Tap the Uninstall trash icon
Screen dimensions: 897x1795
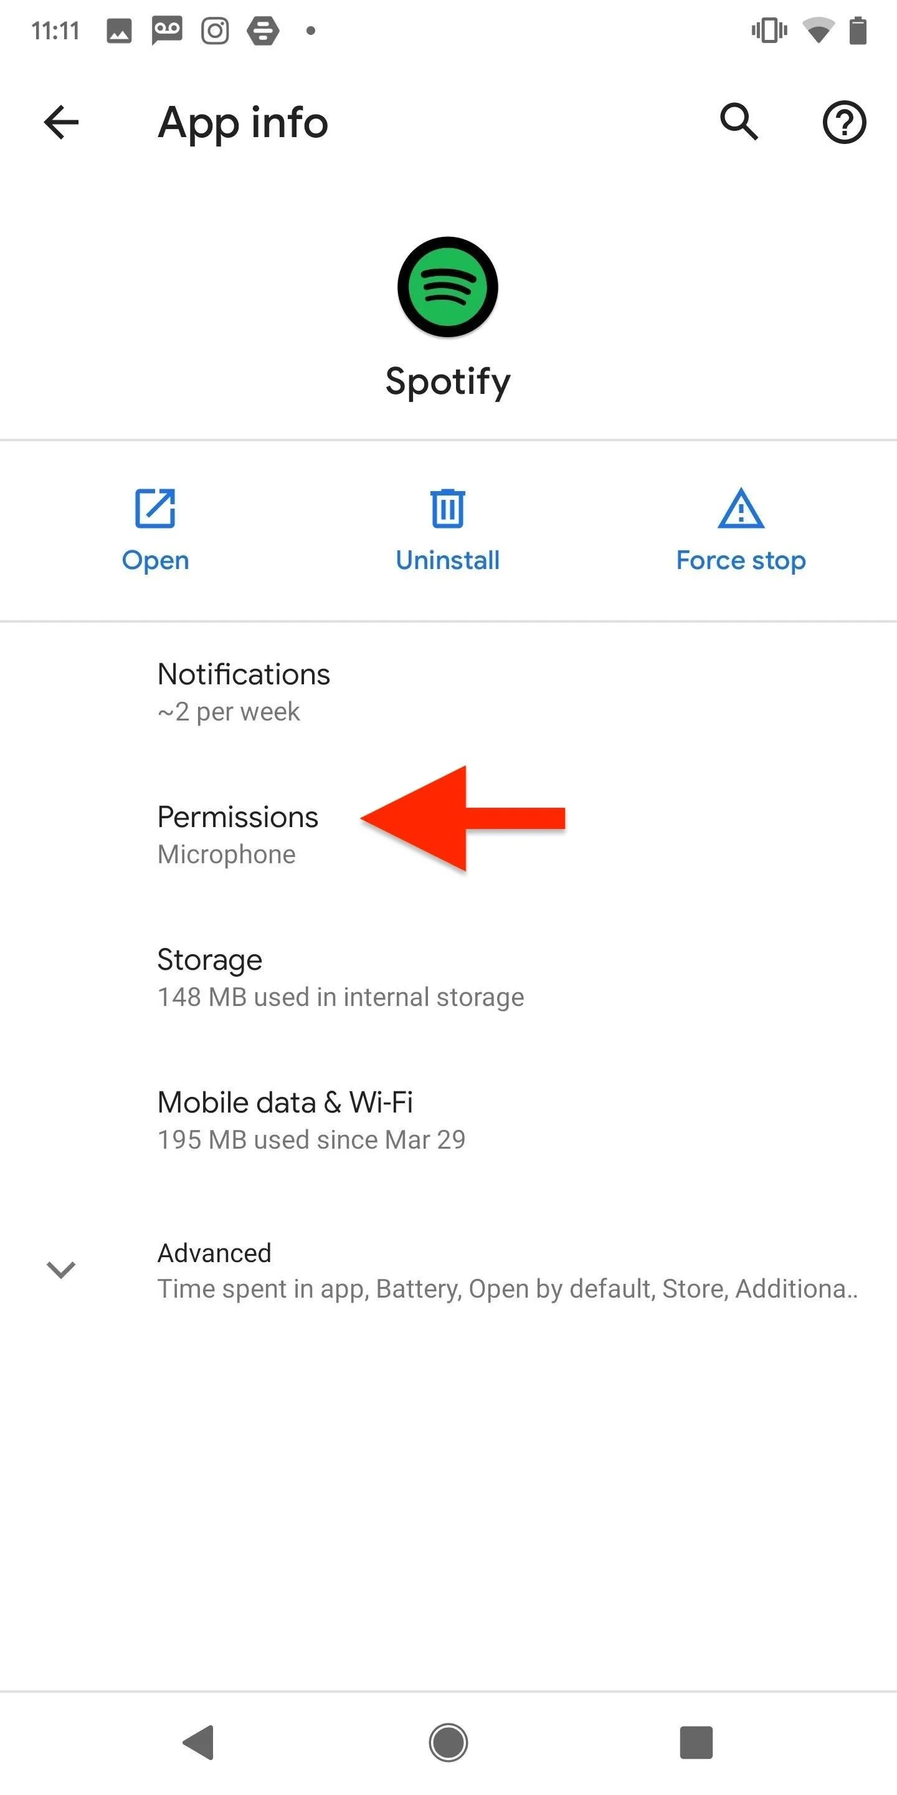coord(448,509)
